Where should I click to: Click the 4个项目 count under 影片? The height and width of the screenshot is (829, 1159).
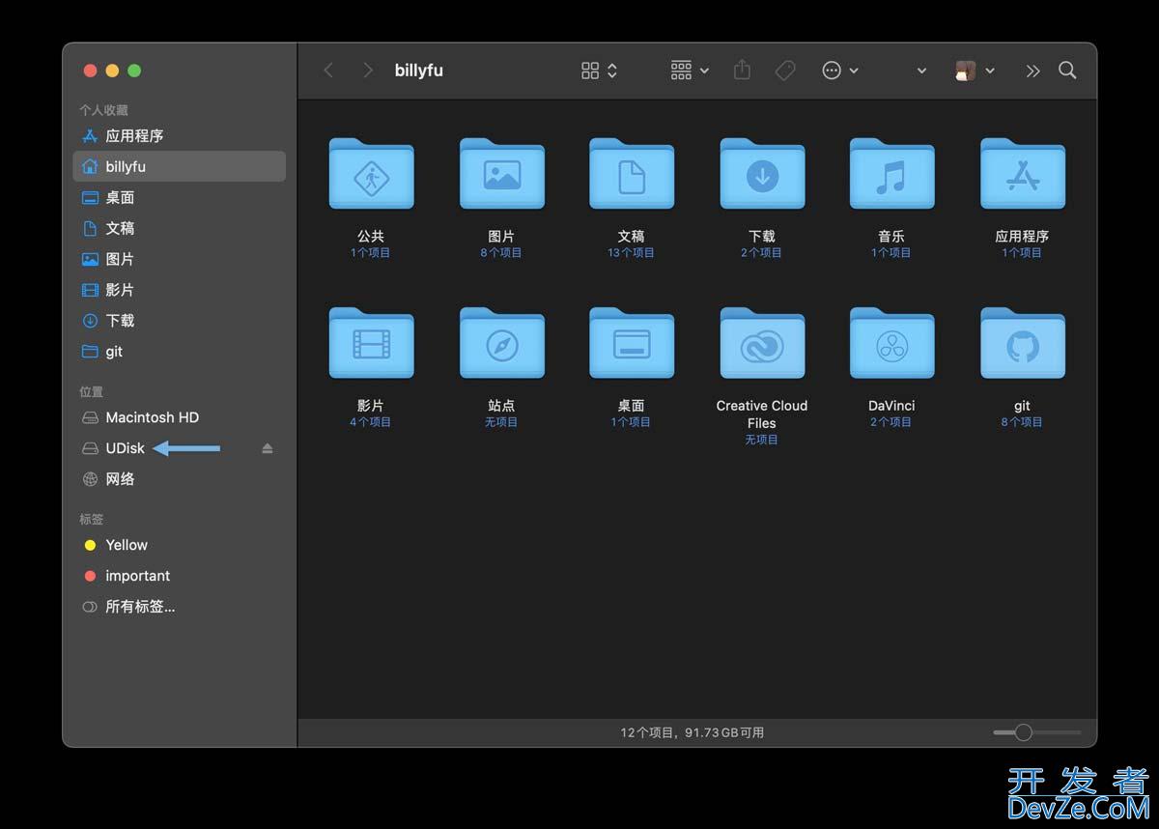coord(371,422)
